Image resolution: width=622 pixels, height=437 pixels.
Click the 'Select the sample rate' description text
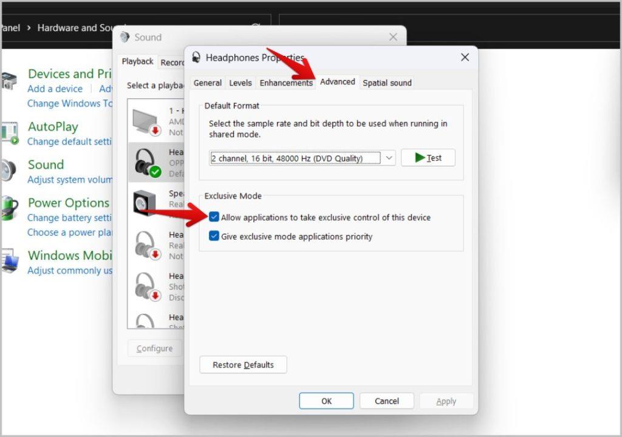pyautogui.click(x=328, y=129)
